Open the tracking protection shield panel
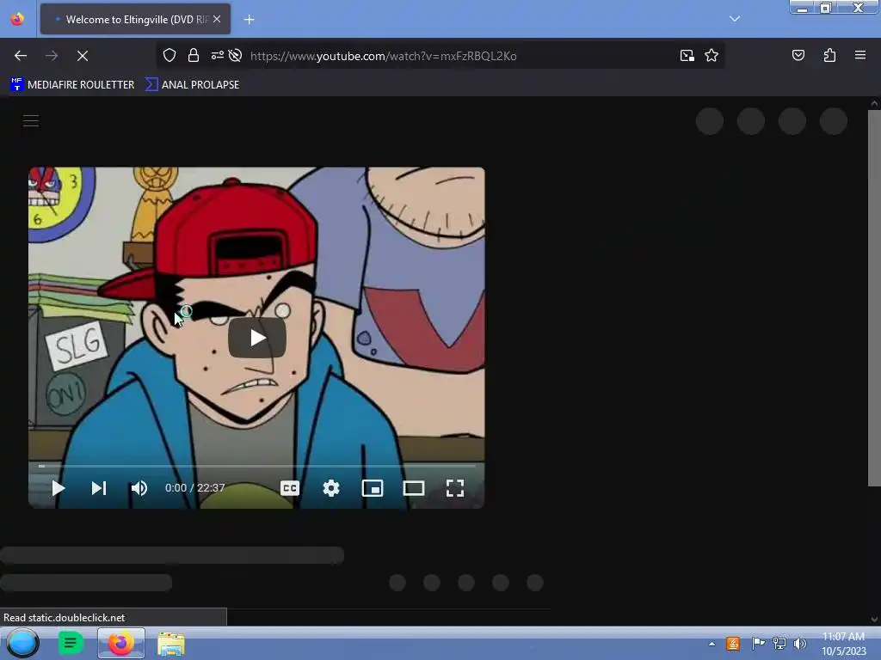This screenshot has height=660, width=881. pos(169,55)
